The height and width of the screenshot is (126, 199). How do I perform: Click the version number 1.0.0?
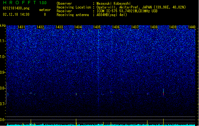pos(43,3)
